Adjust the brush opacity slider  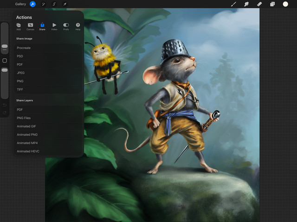click(x=5, y=70)
